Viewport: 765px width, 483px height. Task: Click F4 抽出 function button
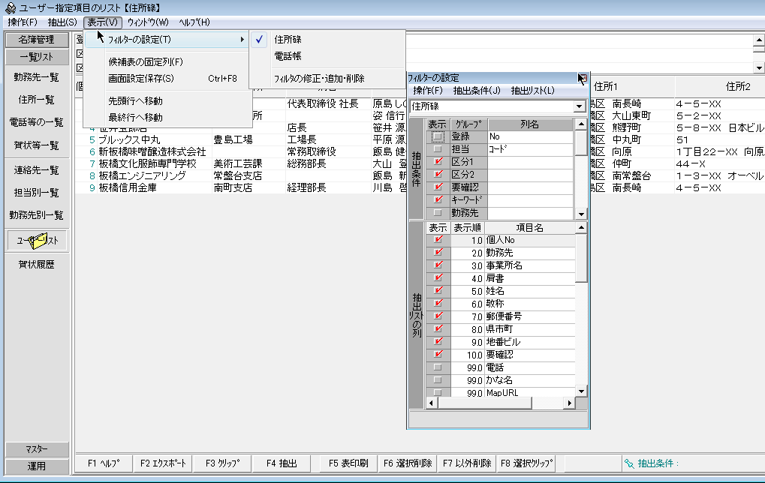282,463
